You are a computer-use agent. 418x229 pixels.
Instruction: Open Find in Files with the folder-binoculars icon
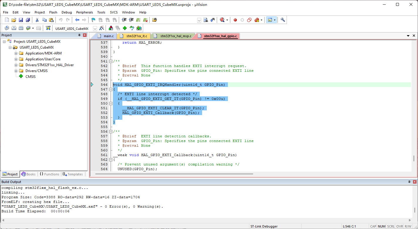[x=155, y=20]
